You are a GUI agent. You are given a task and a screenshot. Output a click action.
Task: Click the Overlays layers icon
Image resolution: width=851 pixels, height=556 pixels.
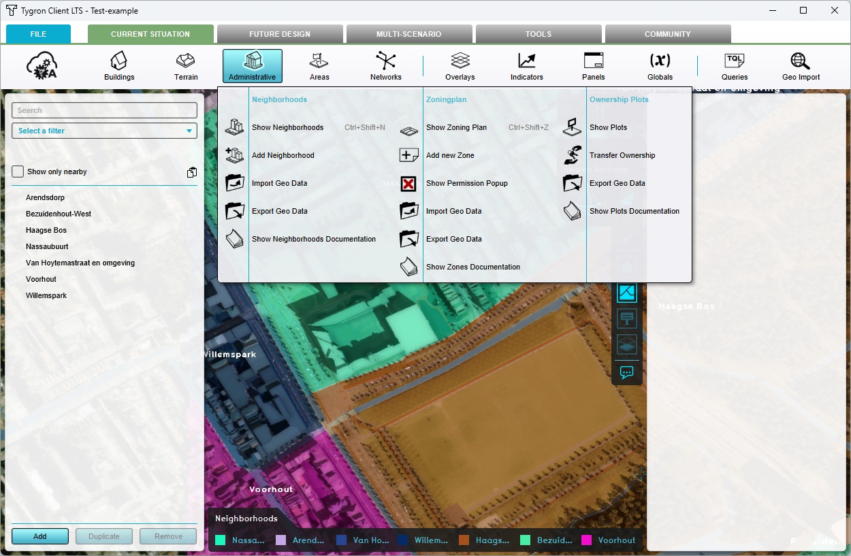tap(460, 66)
